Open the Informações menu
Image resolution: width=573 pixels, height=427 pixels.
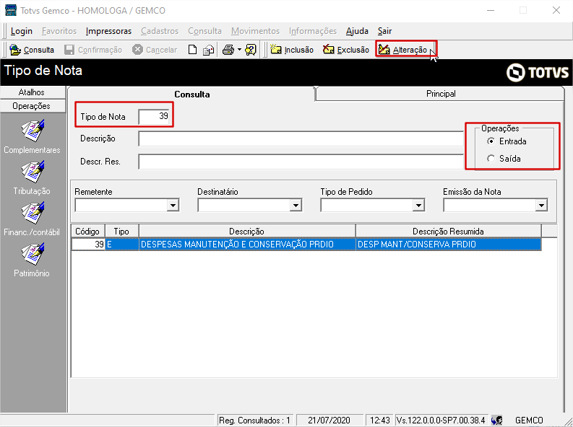point(313,31)
